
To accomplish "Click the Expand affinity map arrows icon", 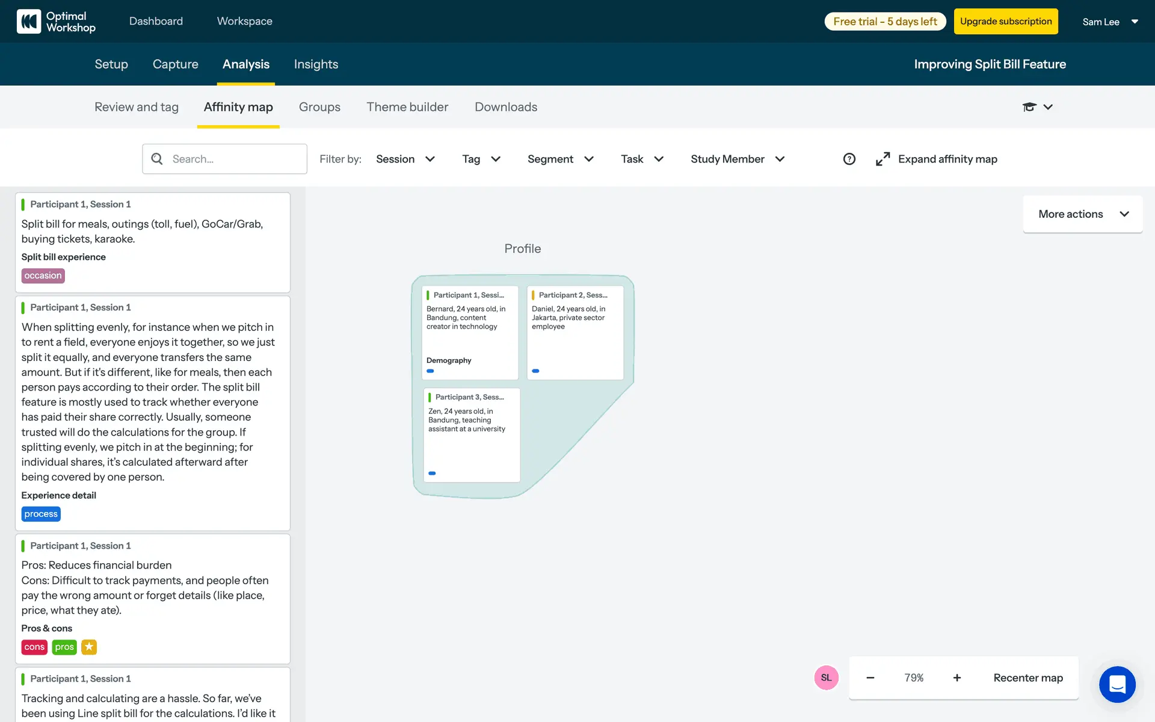I will [882, 159].
